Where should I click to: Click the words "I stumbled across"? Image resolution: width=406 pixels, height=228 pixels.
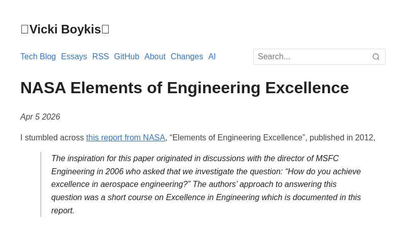click(x=52, y=138)
